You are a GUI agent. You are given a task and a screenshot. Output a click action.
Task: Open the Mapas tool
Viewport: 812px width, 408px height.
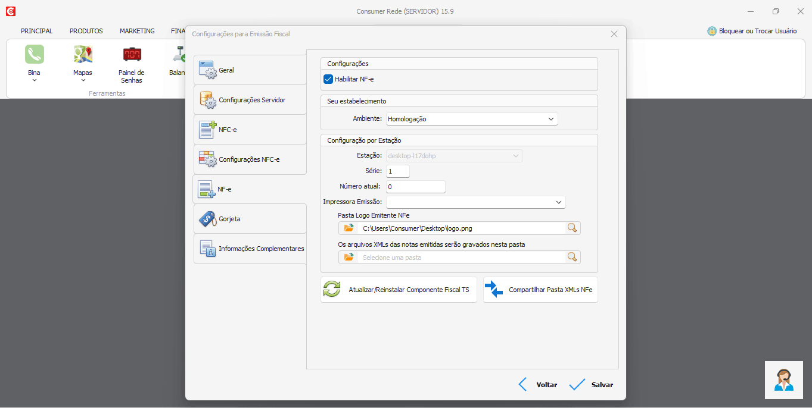coord(83,55)
